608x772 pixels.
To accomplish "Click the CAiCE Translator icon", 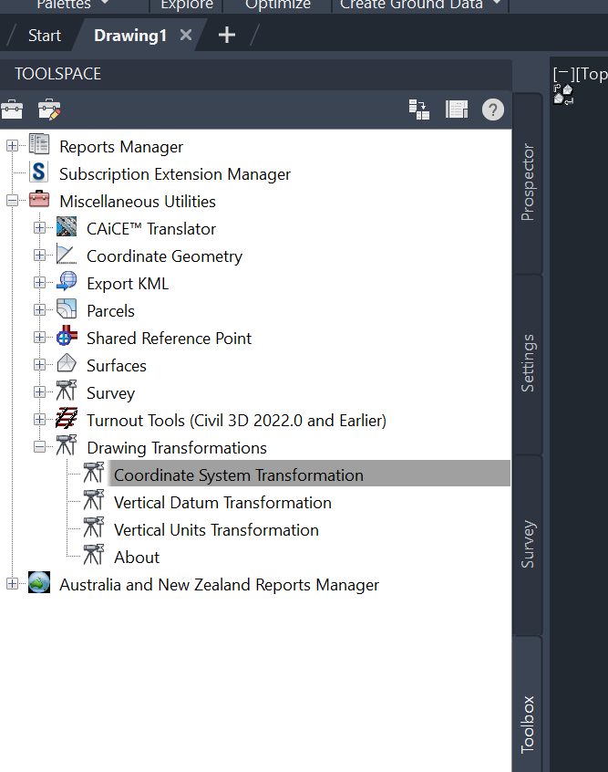I will point(67,227).
